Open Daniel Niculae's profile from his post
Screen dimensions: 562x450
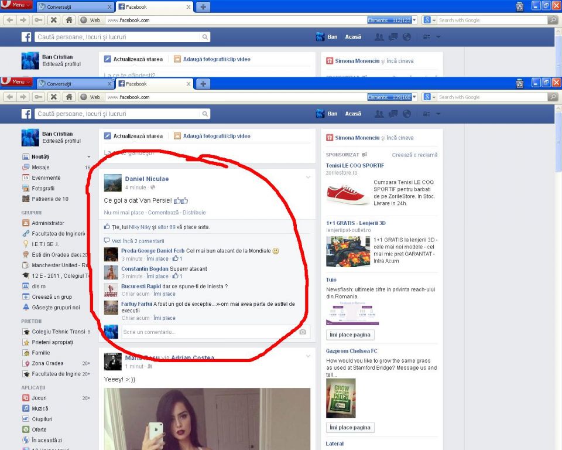coord(146,179)
